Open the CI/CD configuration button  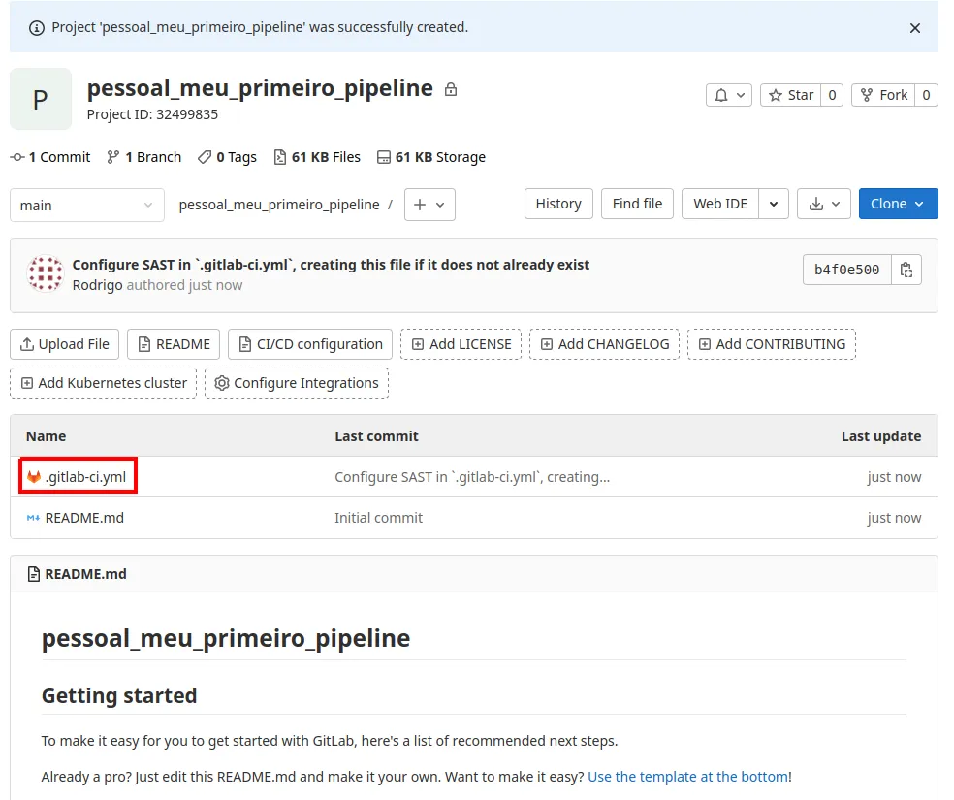click(310, 344)
